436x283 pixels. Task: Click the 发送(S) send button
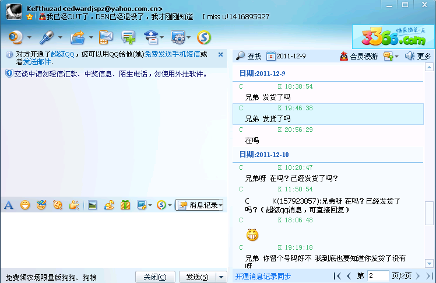pos(196,277)
